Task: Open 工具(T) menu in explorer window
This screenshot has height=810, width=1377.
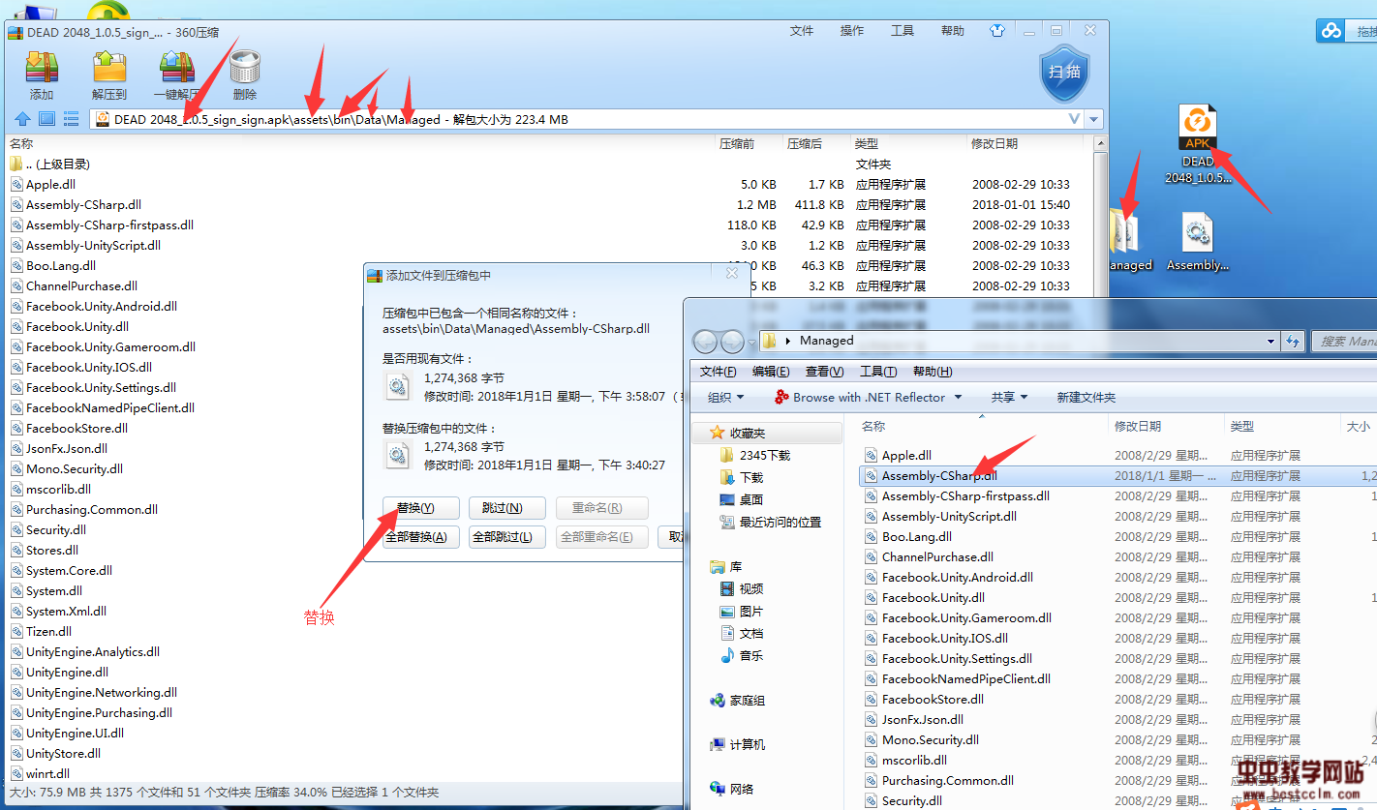Action: coord(878,372)
